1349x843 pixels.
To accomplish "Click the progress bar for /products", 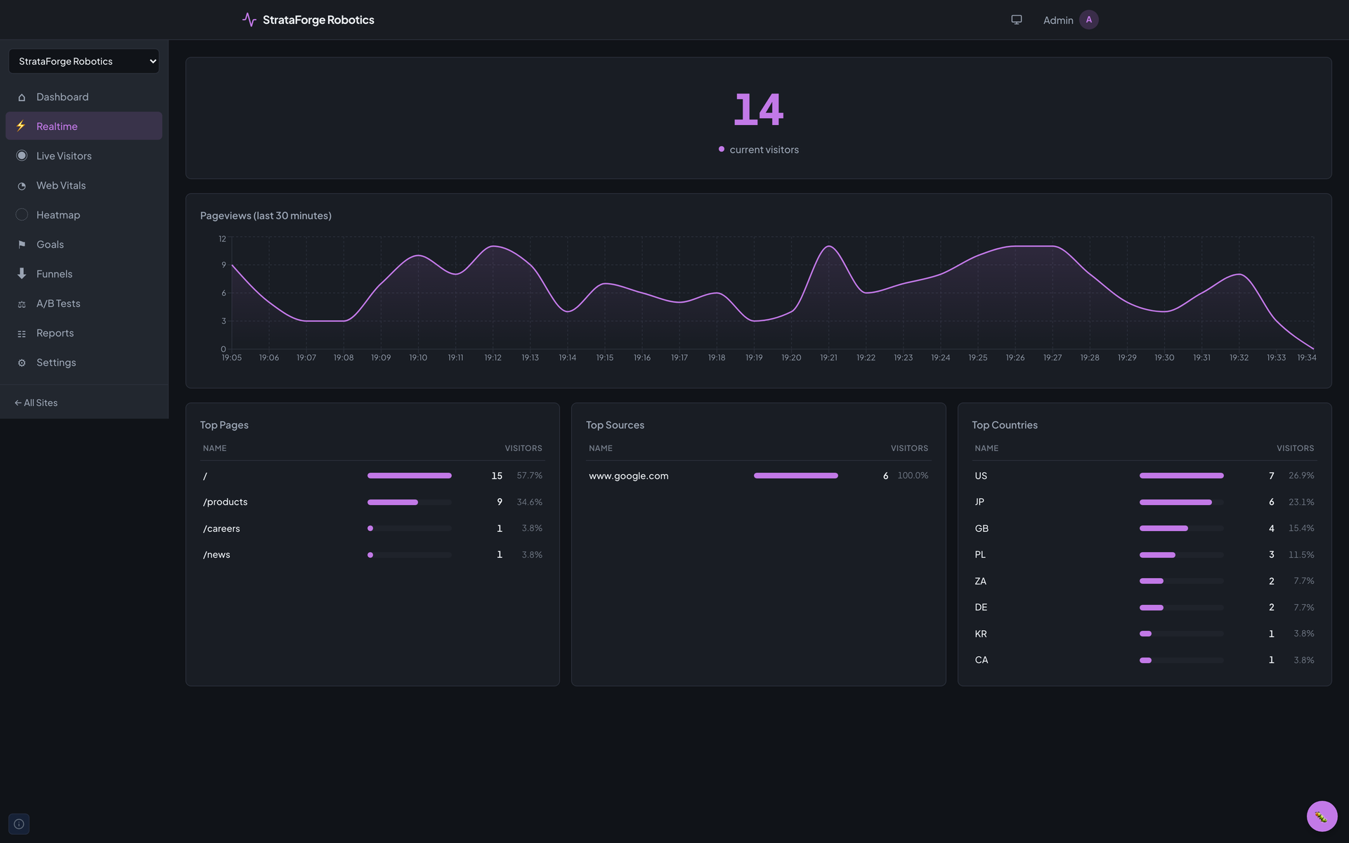I will [410, 502].
